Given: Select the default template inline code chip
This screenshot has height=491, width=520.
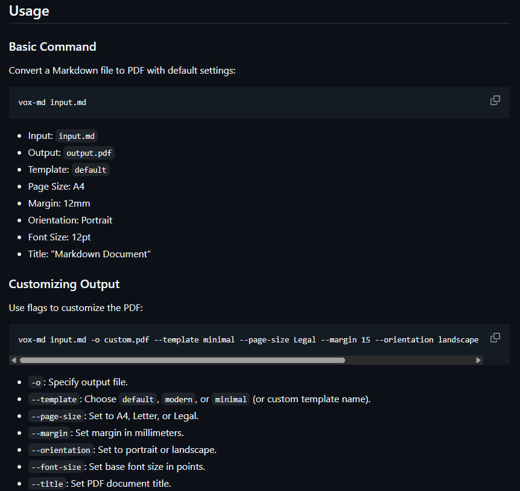Looking at the screenshot, I should (x=90, y=170).
